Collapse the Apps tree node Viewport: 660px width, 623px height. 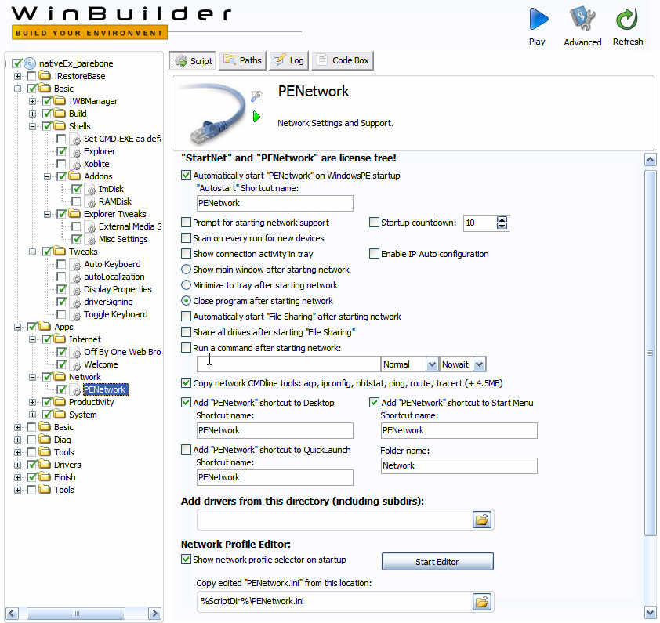point(17,327)
